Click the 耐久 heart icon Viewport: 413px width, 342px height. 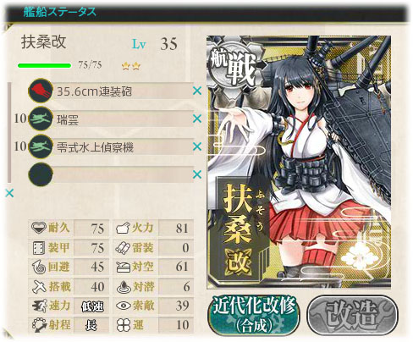[x=38, y=228]
